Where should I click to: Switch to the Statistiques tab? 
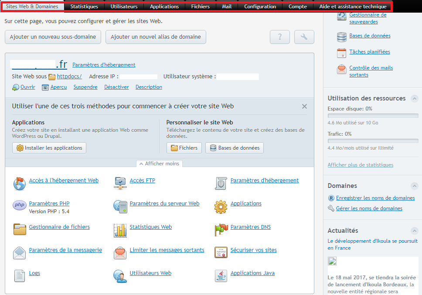[x=84, y=7]
